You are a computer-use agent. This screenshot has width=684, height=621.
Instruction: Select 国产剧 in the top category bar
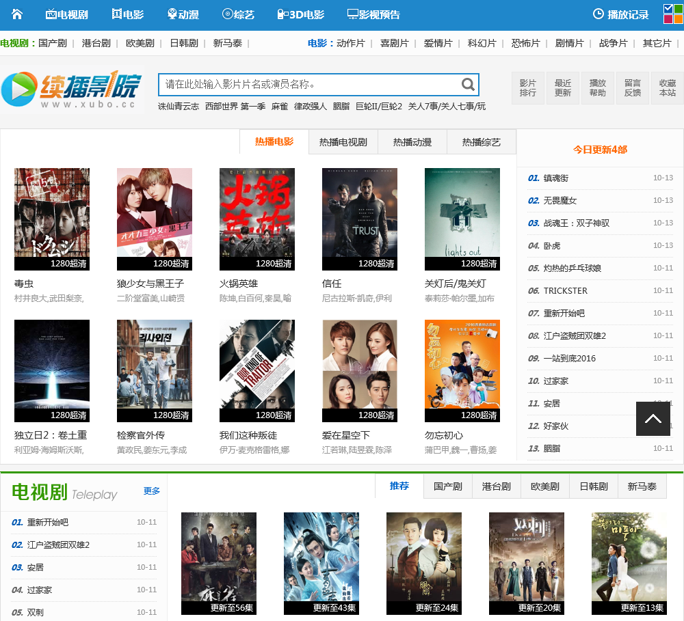click(53, 43)
